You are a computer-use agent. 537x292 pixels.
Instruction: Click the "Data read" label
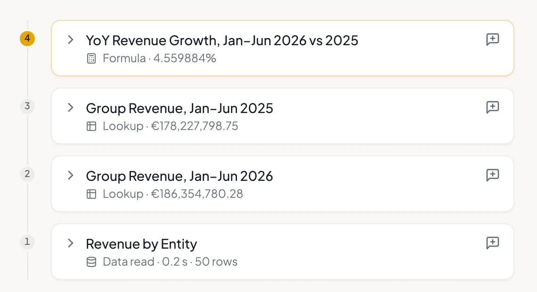tap(129, 261)
